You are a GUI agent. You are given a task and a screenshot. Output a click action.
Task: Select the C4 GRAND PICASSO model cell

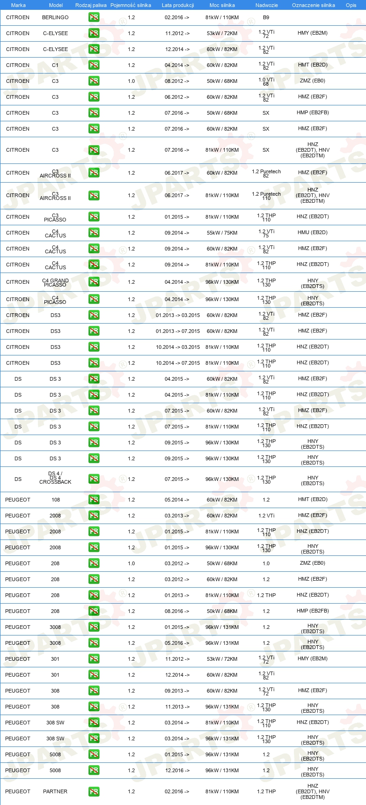tap(55, 282)
